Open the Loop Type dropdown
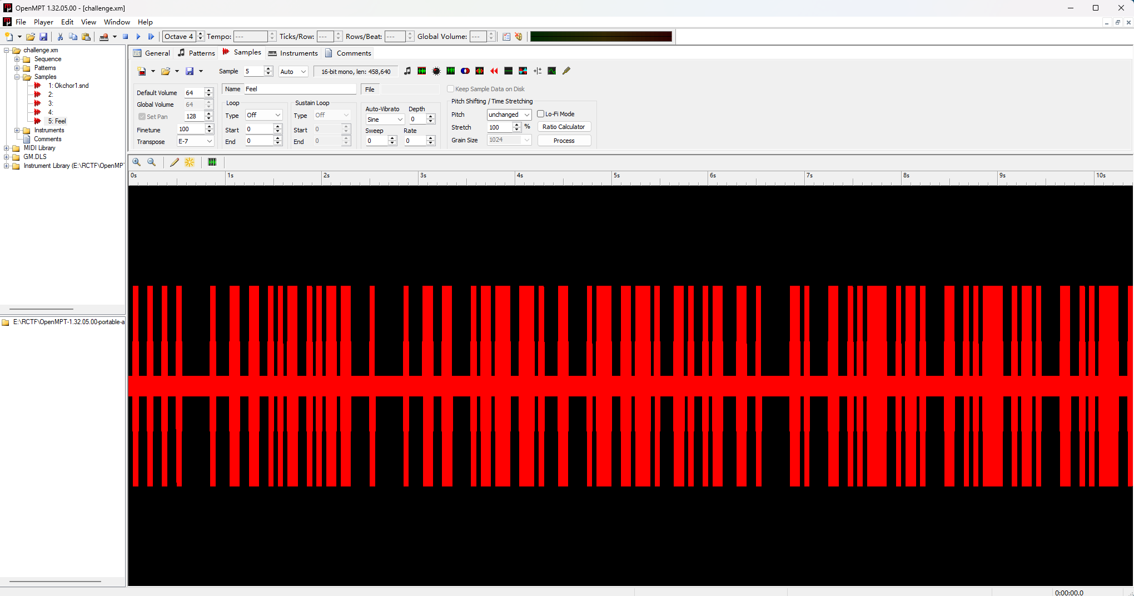 click(263, 115)
